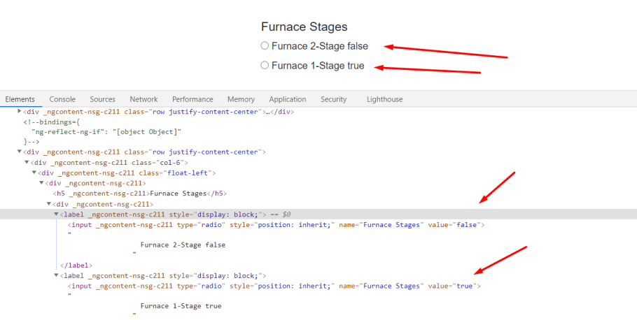Click the Furnace 1-Stage true label text on page
The width and height of the screenshot is (637, 320).
tap(318, 66)
